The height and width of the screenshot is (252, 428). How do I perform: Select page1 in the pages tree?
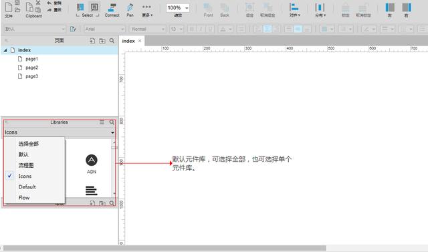31,59
